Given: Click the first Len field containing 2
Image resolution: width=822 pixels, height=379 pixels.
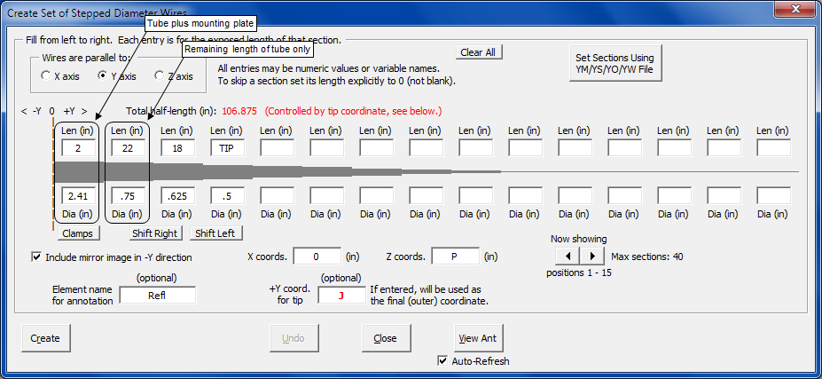Looking at the screenshot, I should tap(79, 148).
